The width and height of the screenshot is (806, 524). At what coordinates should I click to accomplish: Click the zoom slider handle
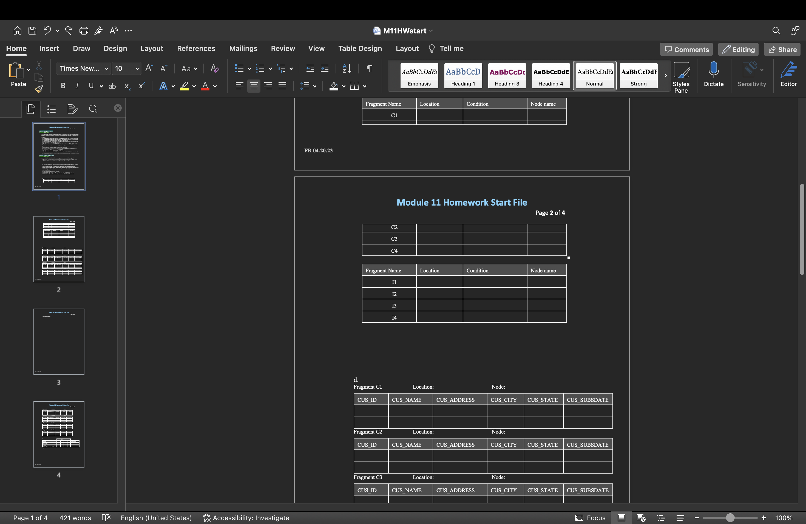click(x=730, y=518)
